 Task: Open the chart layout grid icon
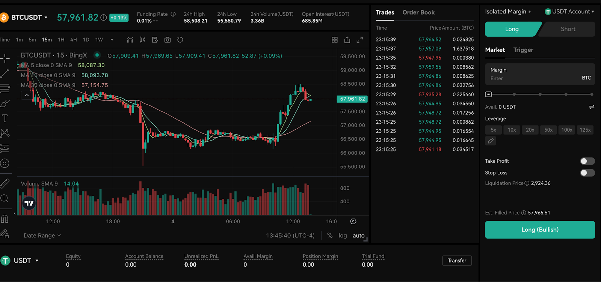(335, 40)
